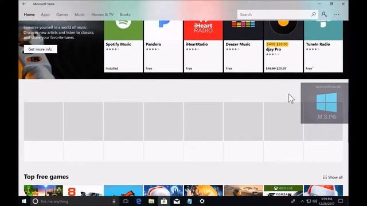Open the blue app icon left of Settings

coord(189,201)
